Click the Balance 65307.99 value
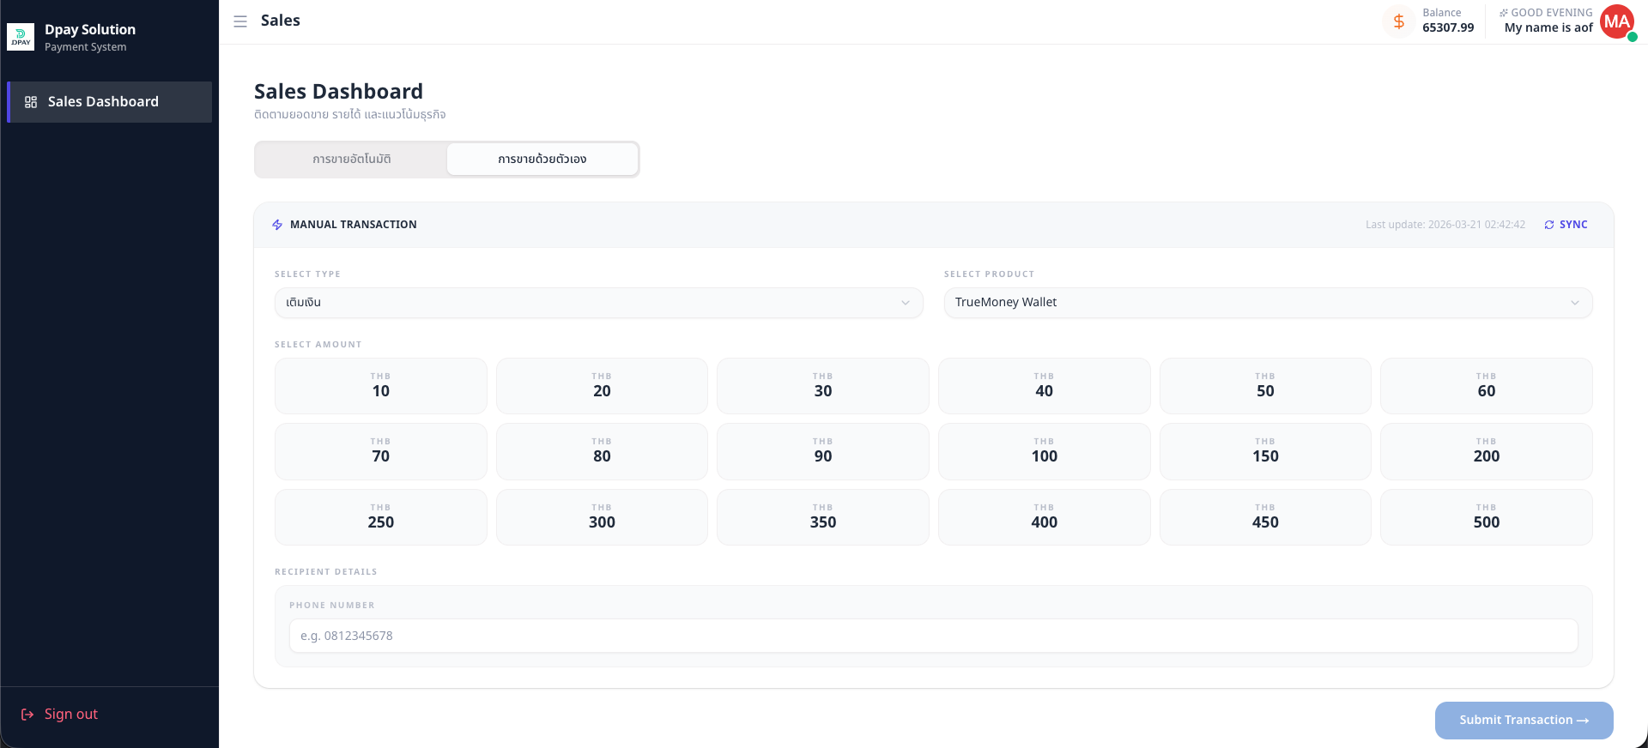1648x748 pixels. coord(1448,27)
